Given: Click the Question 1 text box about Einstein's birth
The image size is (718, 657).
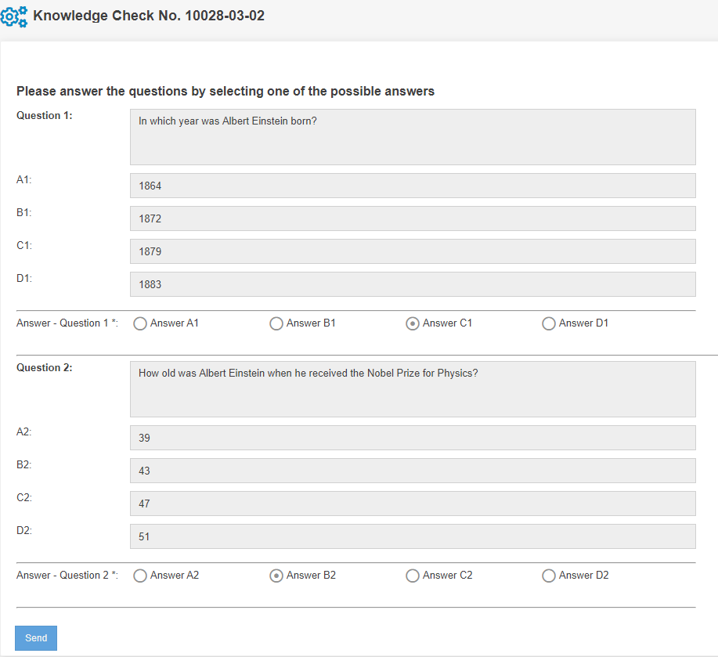Looking at the screenshot, I should pyautogui.click(x=413, y=137).
